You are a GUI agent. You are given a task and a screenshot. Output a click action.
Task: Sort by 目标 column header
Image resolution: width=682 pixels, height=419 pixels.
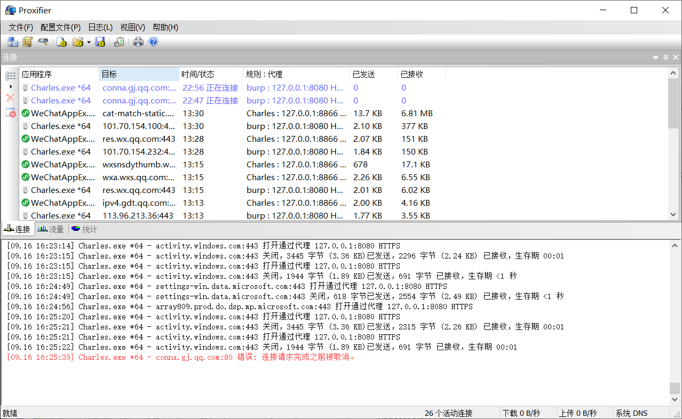click(x=139, y=74)
